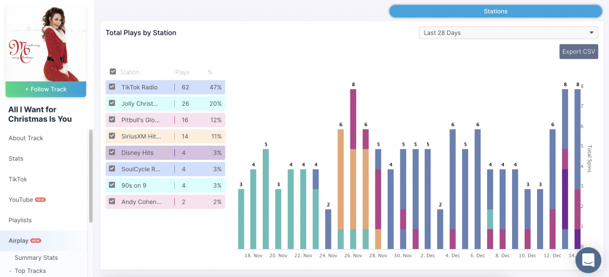Click the Export CSV button
The width and height of the screenshot is (609, 277).
click(579, 52)
